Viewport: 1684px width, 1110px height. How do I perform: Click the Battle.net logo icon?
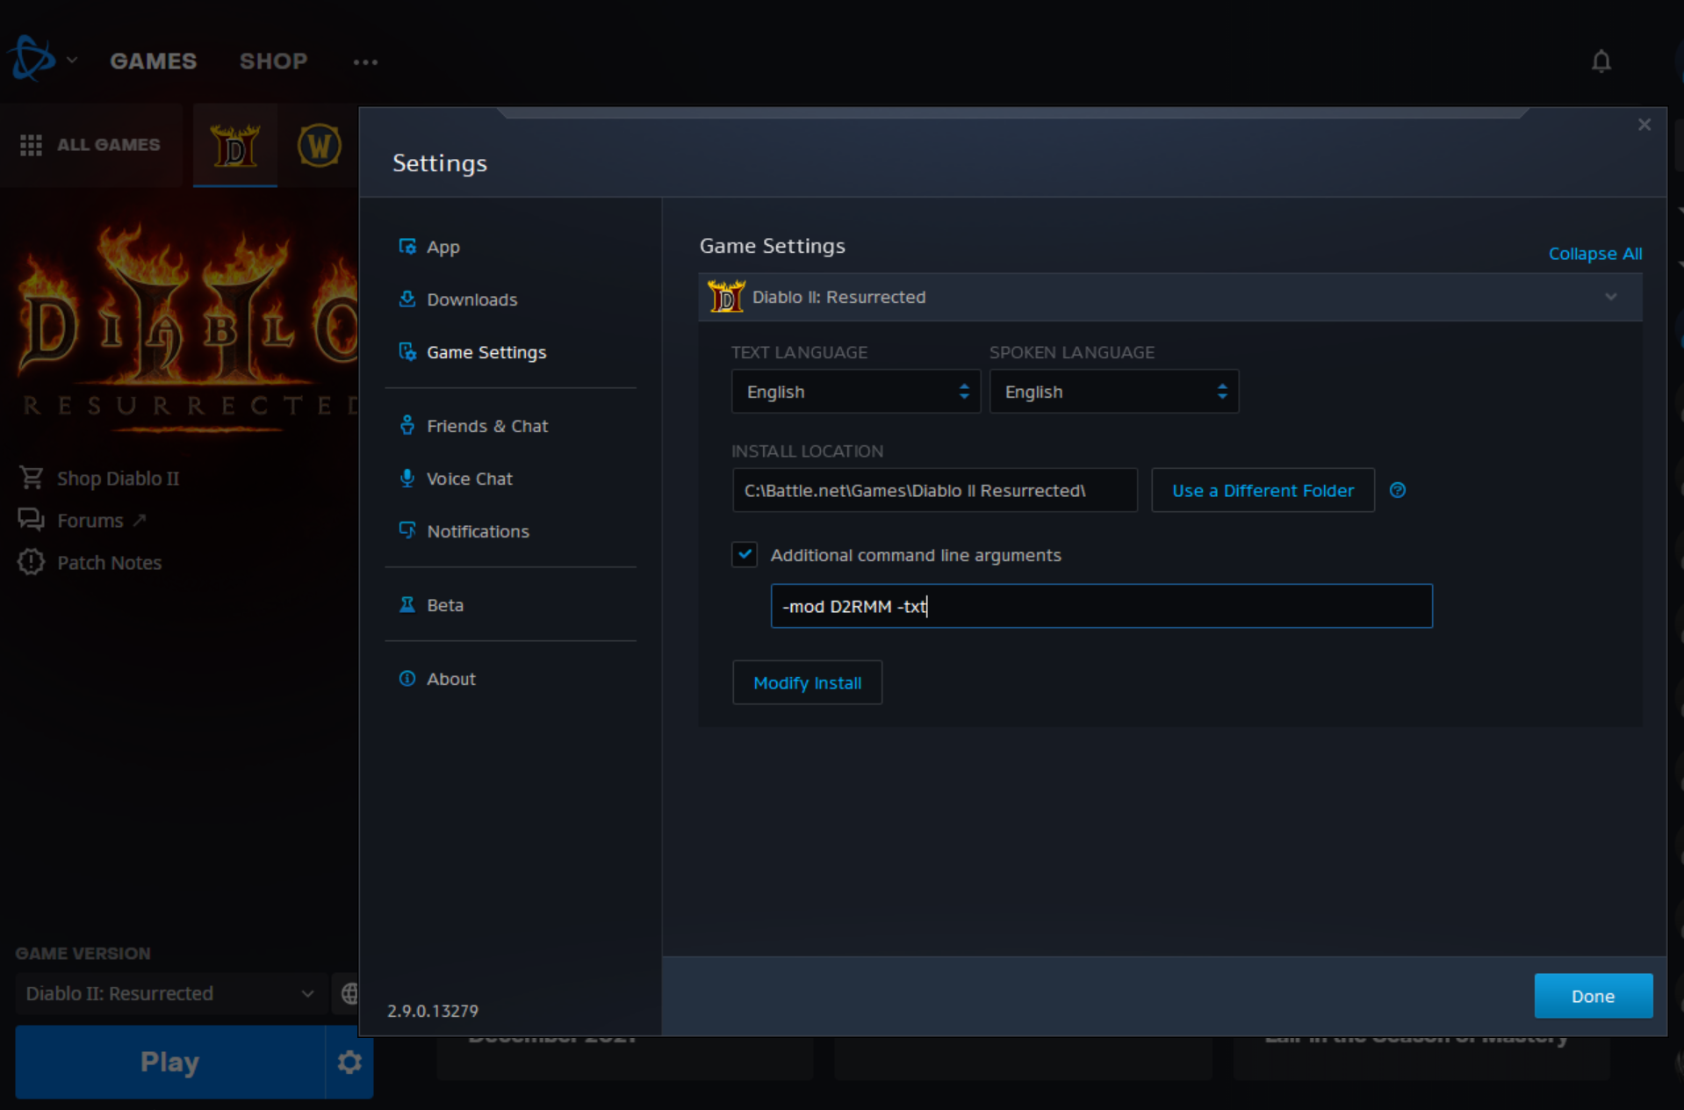(31, 59)
